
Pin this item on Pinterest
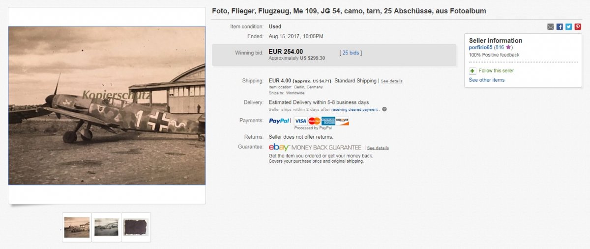pos(578,27)
